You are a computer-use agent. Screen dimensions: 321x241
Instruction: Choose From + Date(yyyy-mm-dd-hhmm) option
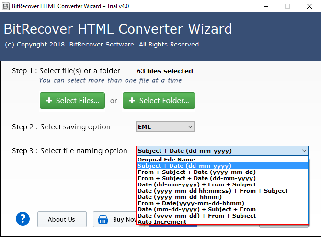click(x=222, y=203)
